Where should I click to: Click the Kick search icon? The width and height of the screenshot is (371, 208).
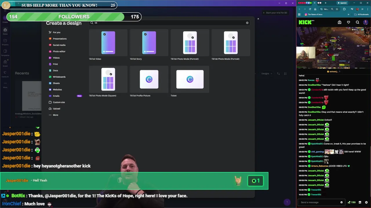pyautogui.click(x=357, y=22)
